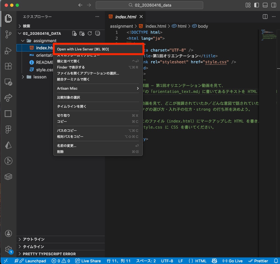This screenshot has width=280, height=264.
Task: Expand the アウトライン section
Action: [x=61, y=239]
